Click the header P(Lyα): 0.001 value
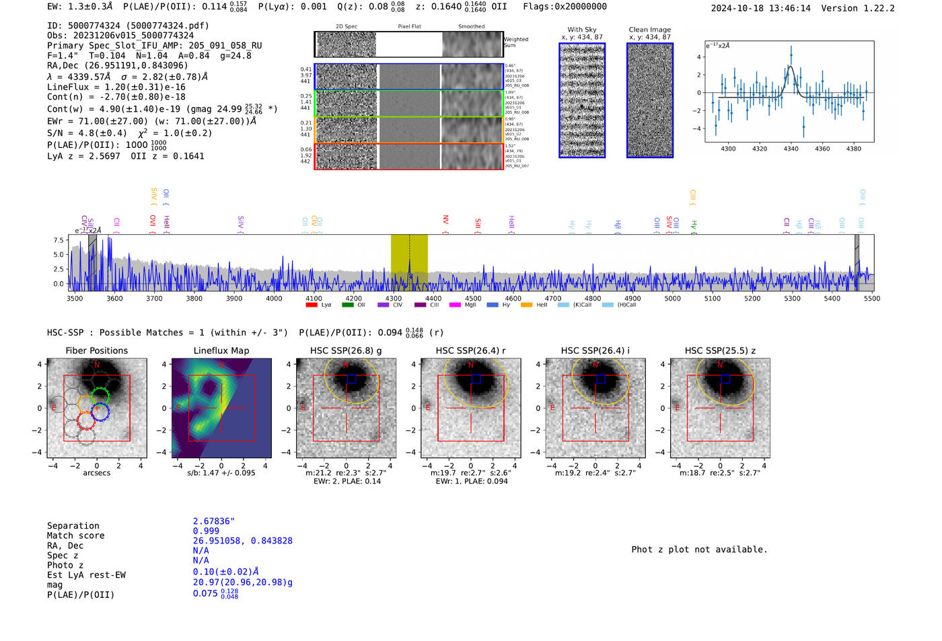Image resolution: width=942 pixels, height=641 pixels. (x=293, y=7)
